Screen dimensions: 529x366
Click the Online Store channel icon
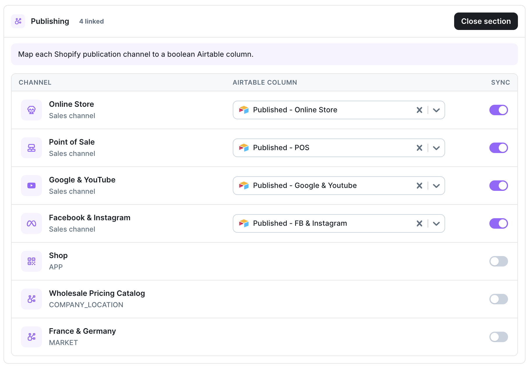(x=31, y=110)
